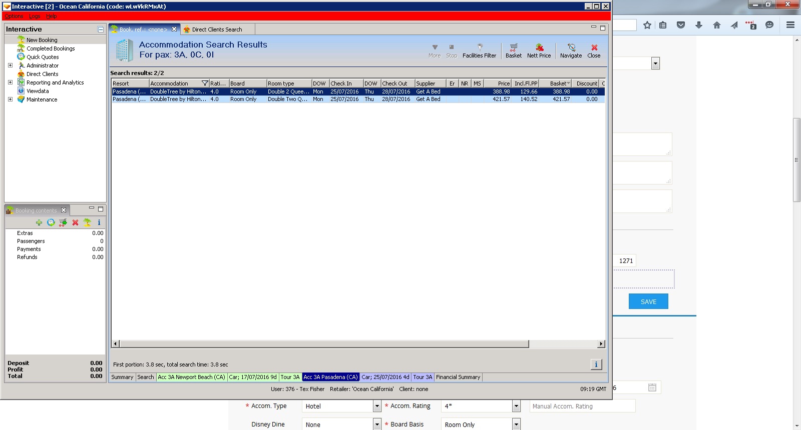Click the info button beside the search time
The image size is (801, 430).
click(x=596, y=364)
